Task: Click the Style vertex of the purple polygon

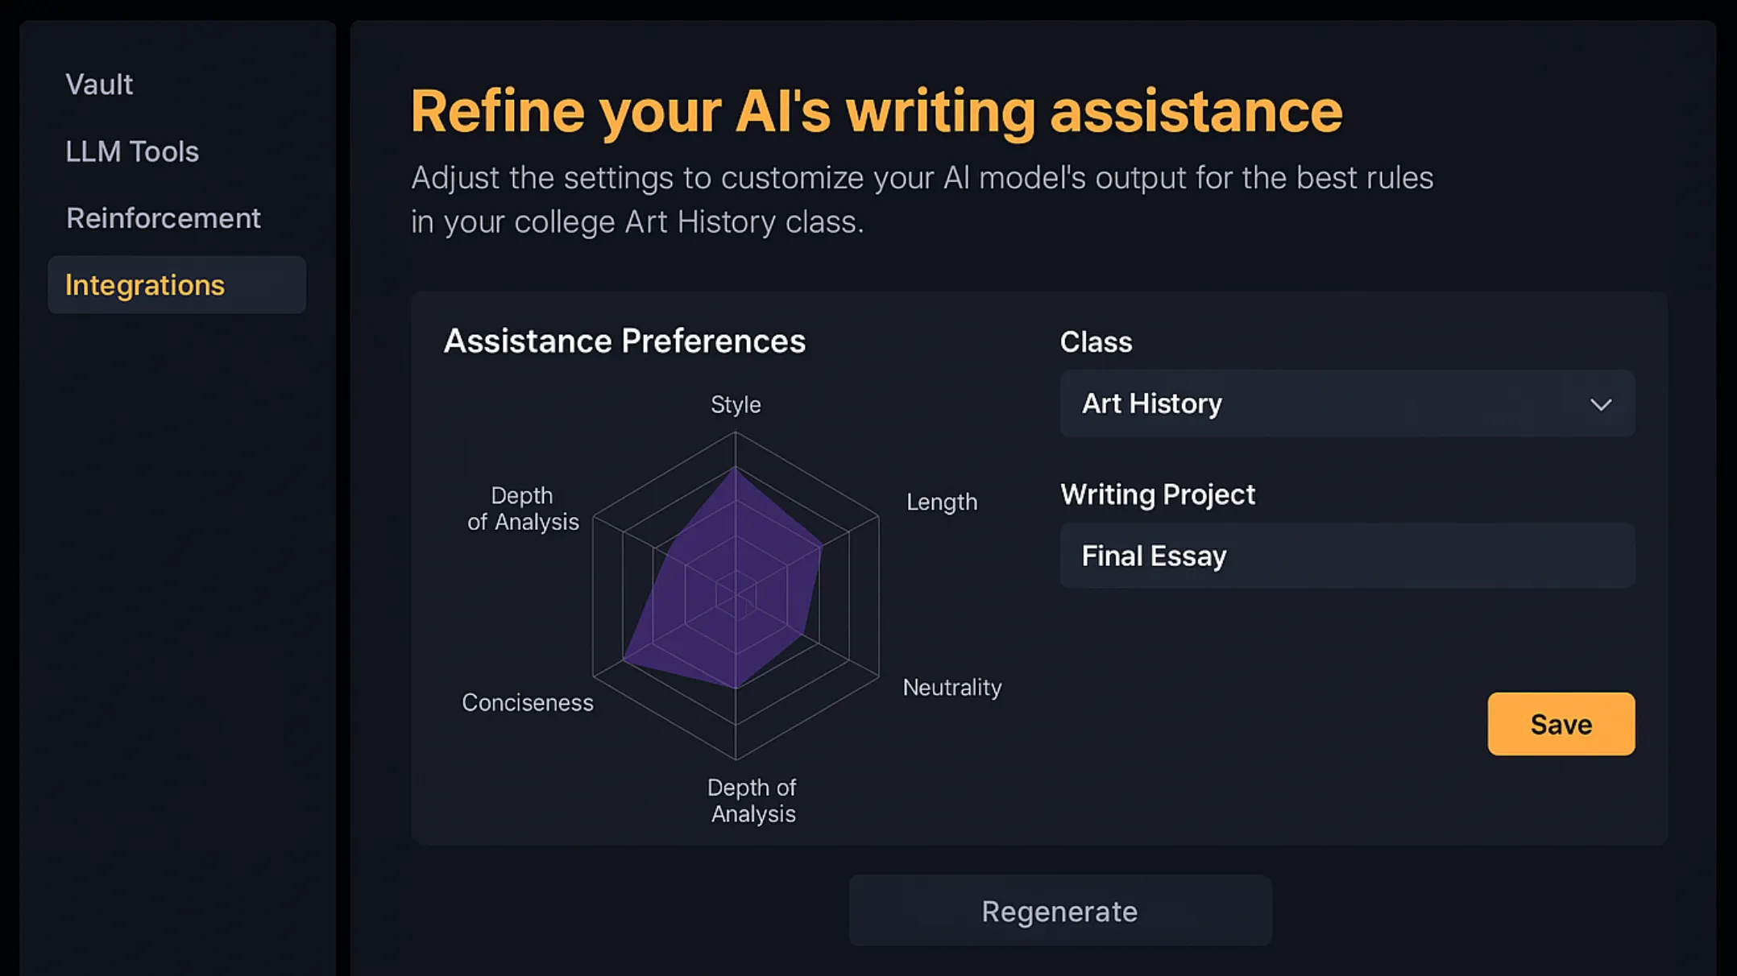Action: (x=736, y=469)
